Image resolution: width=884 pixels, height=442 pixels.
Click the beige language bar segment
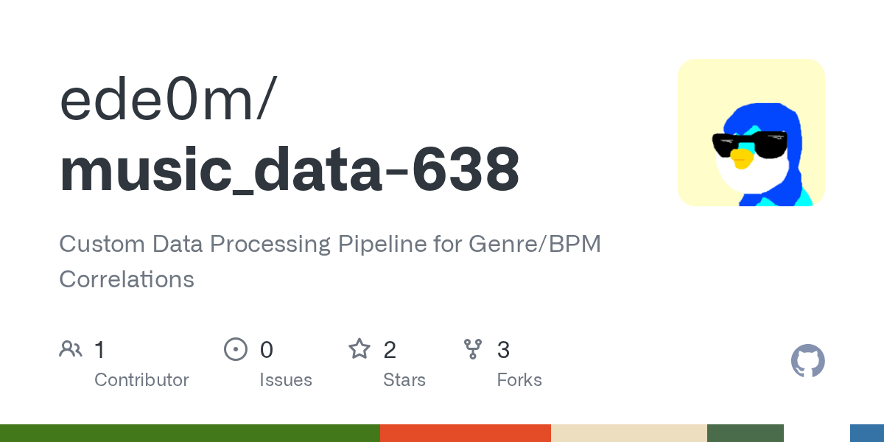pyautogui.click(x=628, y=433)
